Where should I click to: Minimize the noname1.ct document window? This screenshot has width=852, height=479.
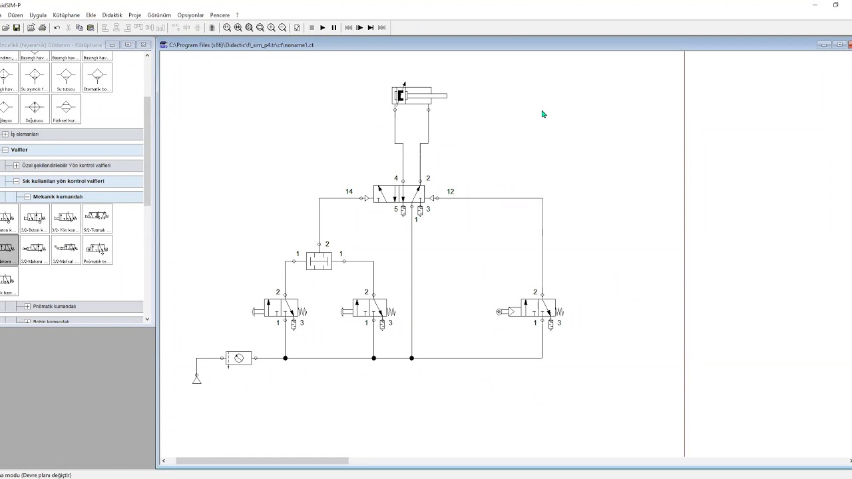[x=825, y=45]
